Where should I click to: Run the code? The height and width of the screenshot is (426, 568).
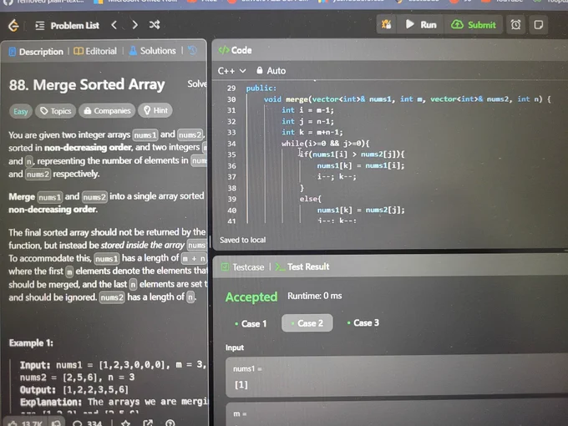421,24
